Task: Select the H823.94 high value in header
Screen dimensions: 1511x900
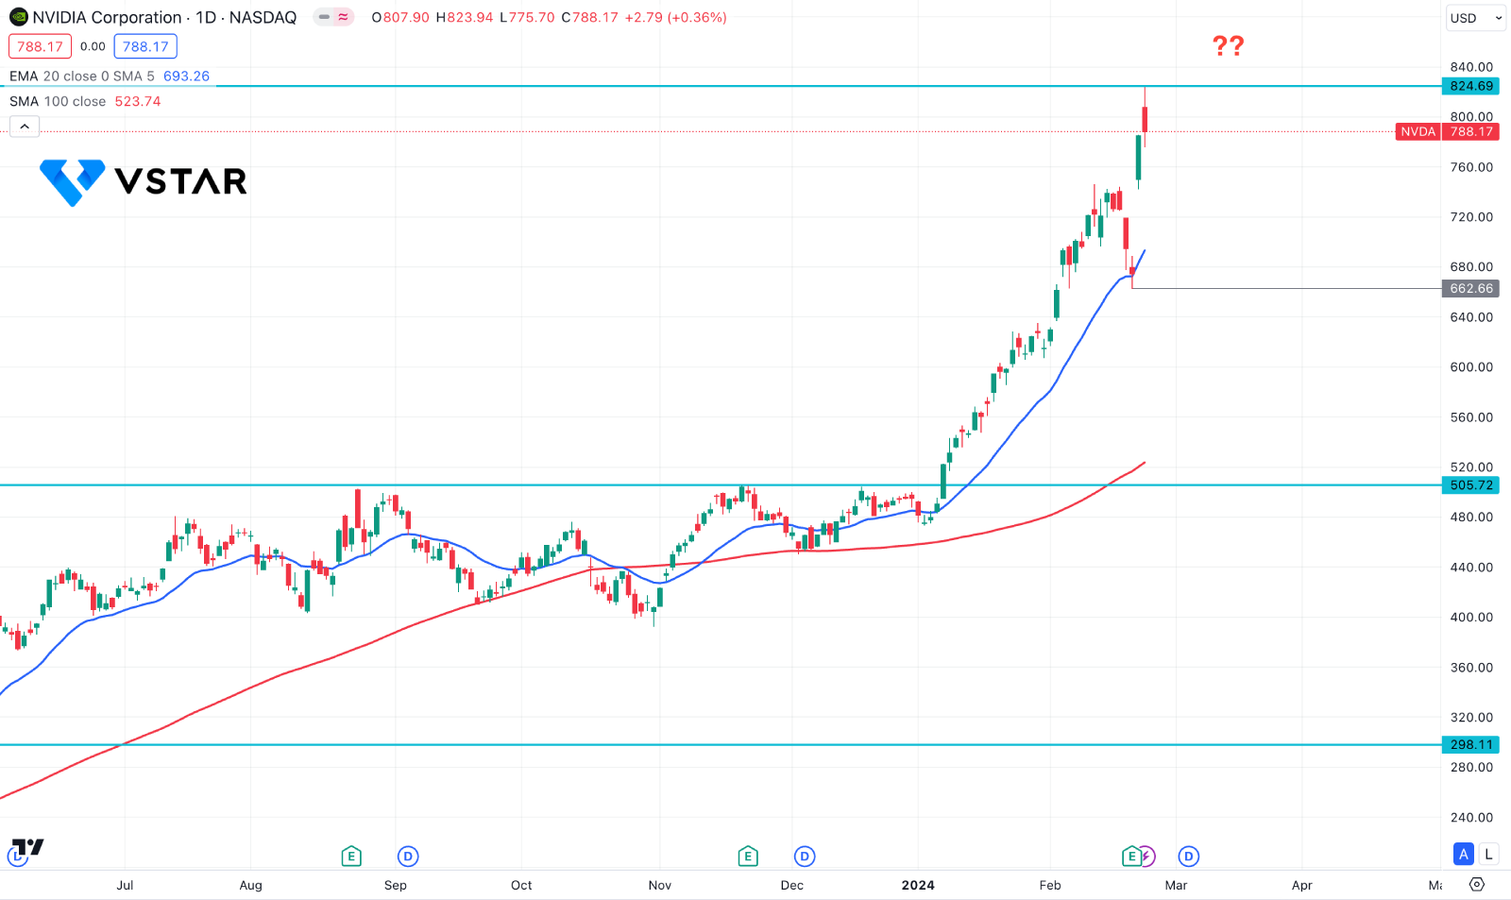Action: coord(464,17)
